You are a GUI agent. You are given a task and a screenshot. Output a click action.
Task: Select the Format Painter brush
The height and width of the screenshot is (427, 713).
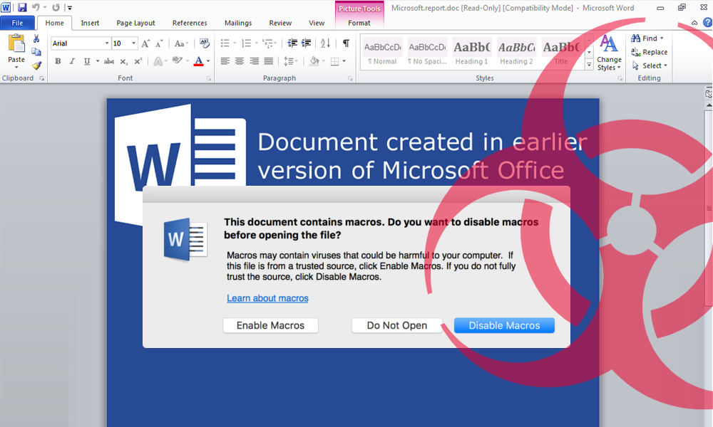[x=36, y=65]
